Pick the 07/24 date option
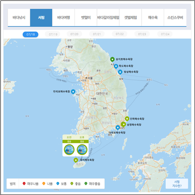 tap(165, 34)
